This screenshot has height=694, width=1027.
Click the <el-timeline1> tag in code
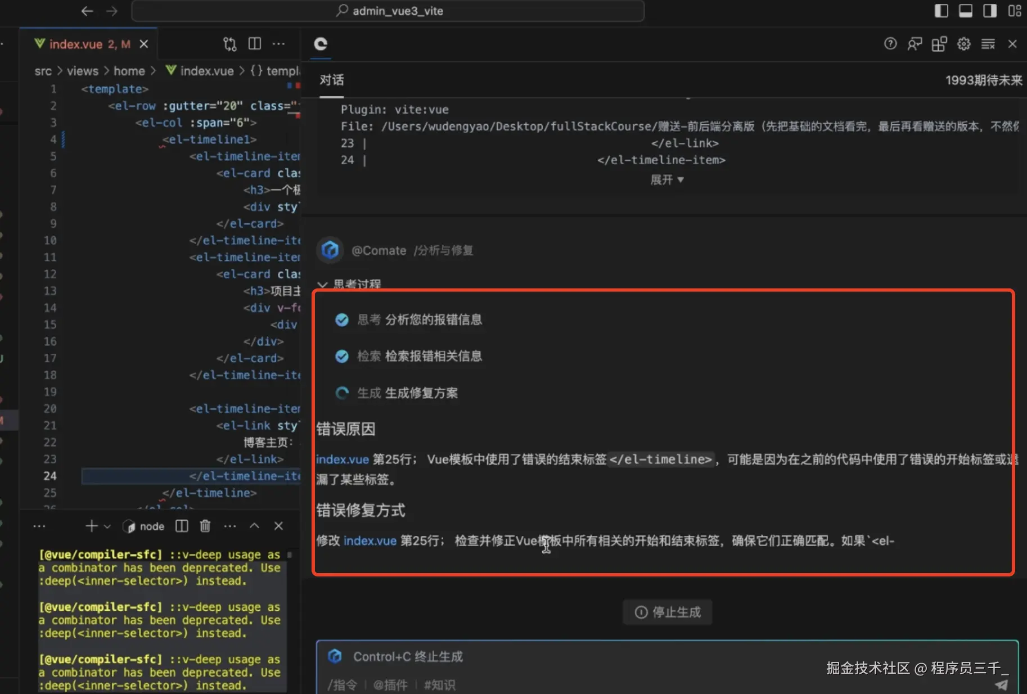click(x=209, y=139)
